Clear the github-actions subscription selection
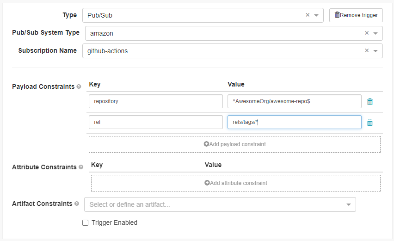Viewport: 394px width, 241px height. (367, 51)
